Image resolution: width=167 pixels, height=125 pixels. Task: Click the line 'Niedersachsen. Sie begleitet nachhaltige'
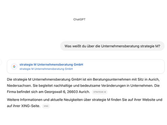(83, 85)
